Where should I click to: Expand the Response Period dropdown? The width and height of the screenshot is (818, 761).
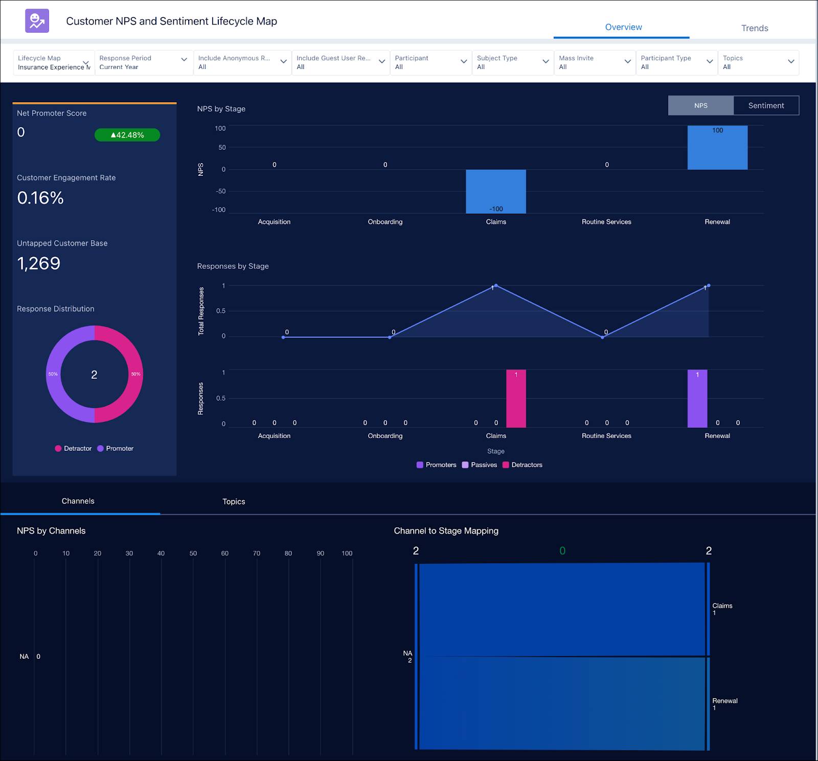coord(144,62)
